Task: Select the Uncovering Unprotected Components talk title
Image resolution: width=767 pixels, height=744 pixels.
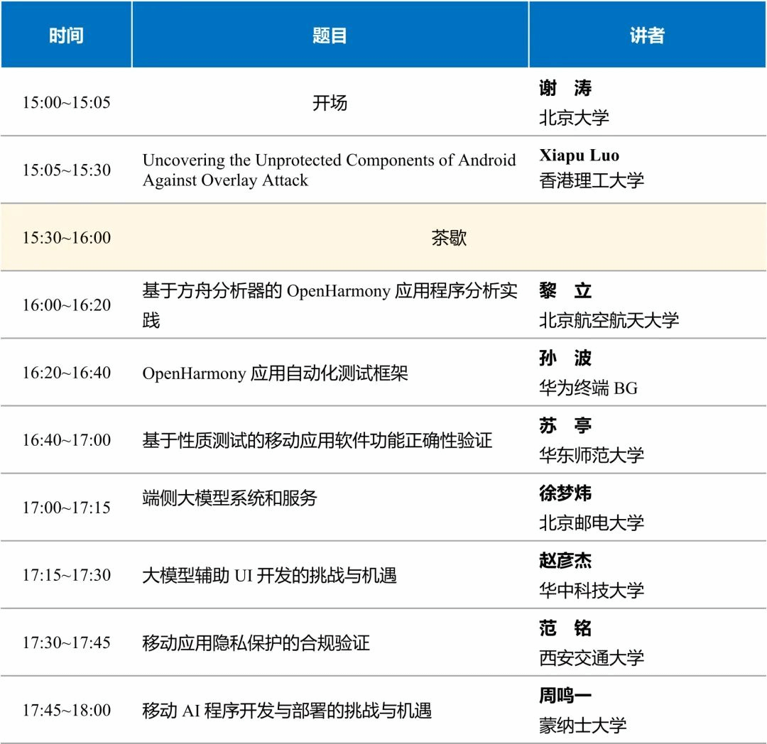Action: coord(329,170)
